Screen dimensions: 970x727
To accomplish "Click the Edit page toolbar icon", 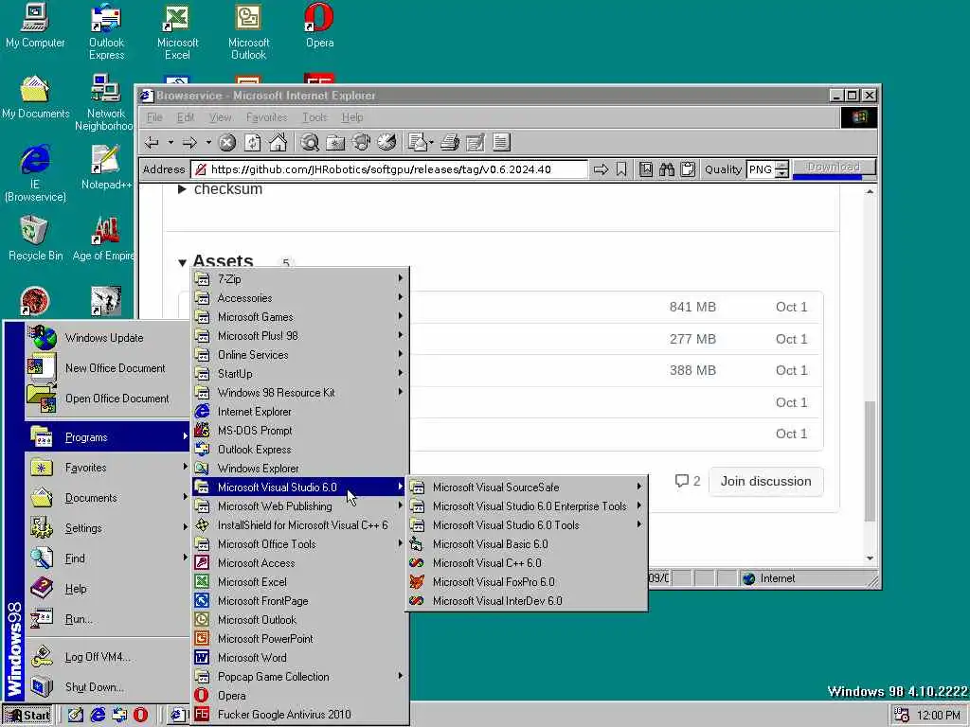I will tap(476, 143).
